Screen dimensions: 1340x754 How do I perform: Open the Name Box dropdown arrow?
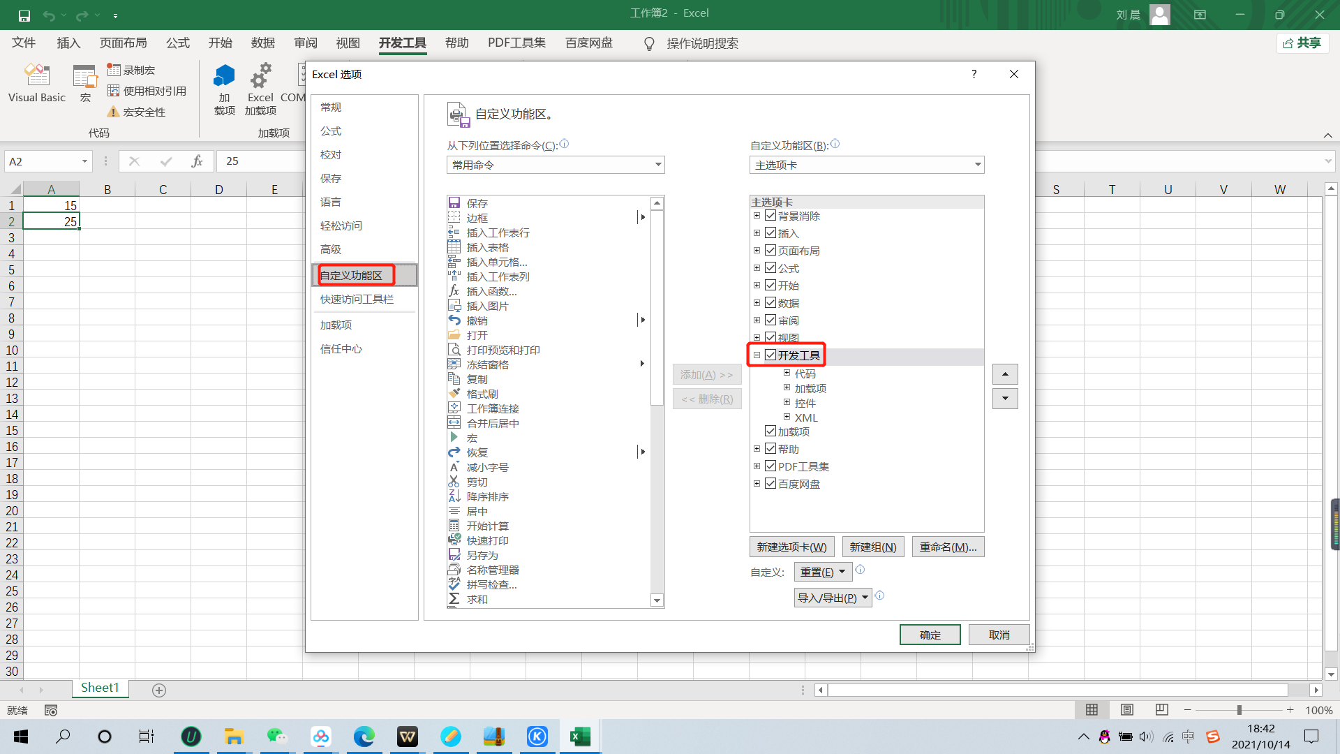(84, 161)
